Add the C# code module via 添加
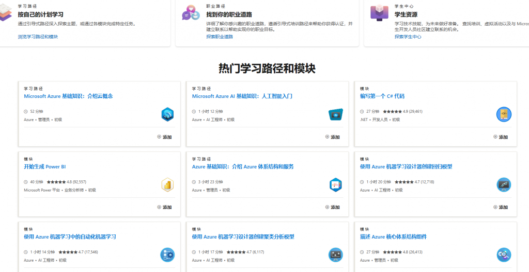Screen dimensions: 529x272 point(500,137)
